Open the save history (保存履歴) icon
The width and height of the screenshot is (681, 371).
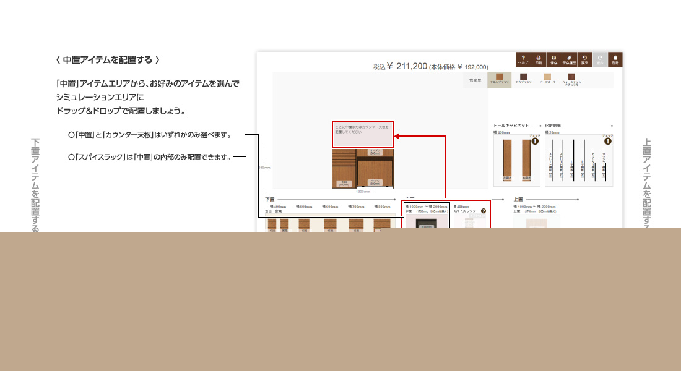click(570, 59)
